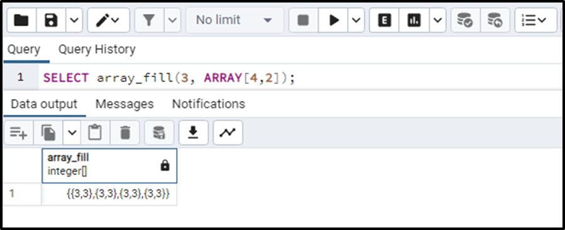Open the edit pencil menu
The width and height of the screenshot is (565, 230).
pos(108,20)
